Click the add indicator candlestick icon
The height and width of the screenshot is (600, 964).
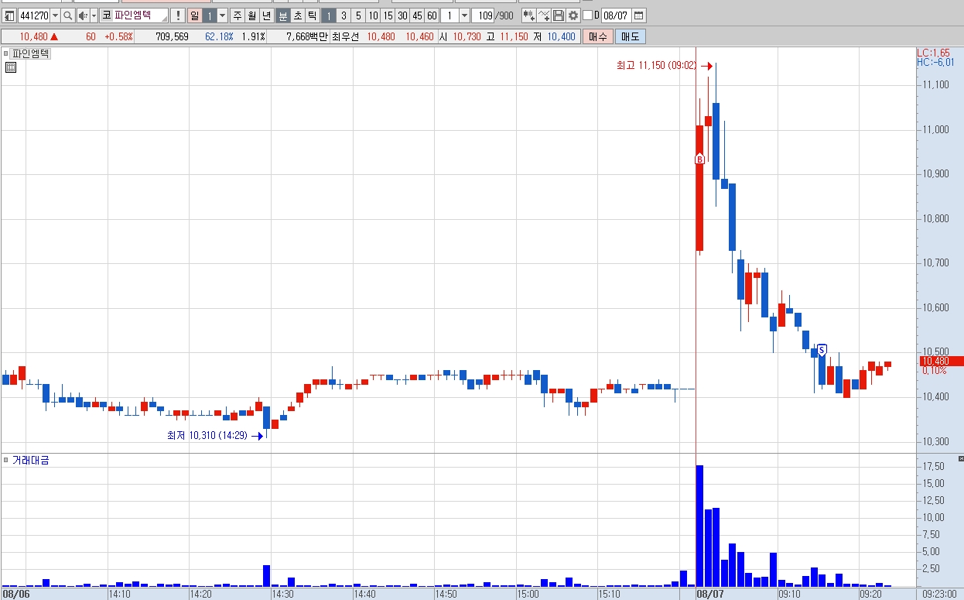click(x=528, y=15)
